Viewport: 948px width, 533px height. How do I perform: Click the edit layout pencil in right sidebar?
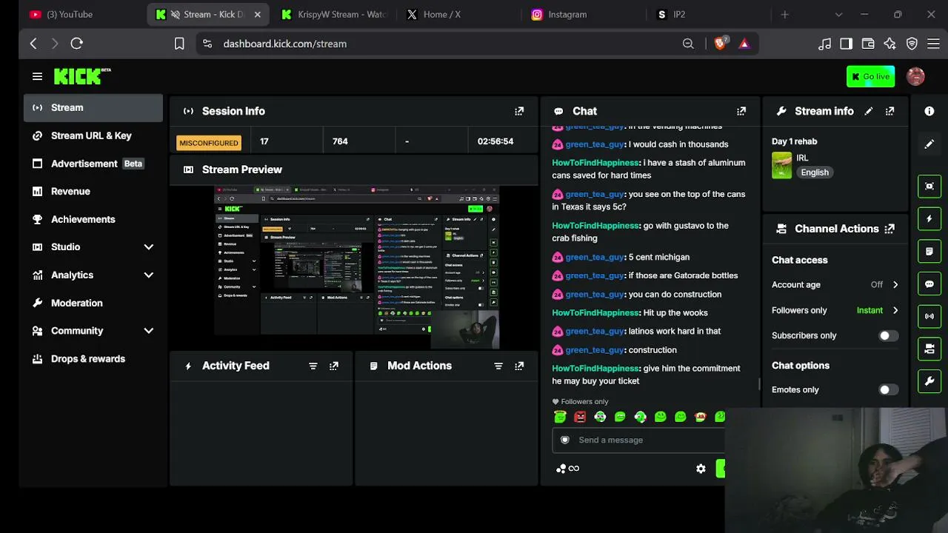coord(929,144)
